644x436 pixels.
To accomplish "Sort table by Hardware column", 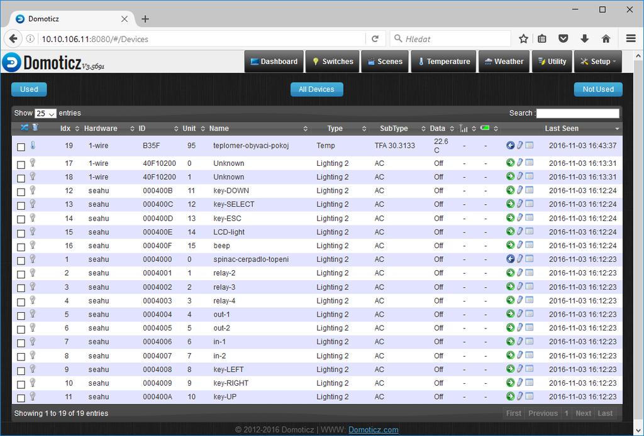I will [x=109, y=128].
